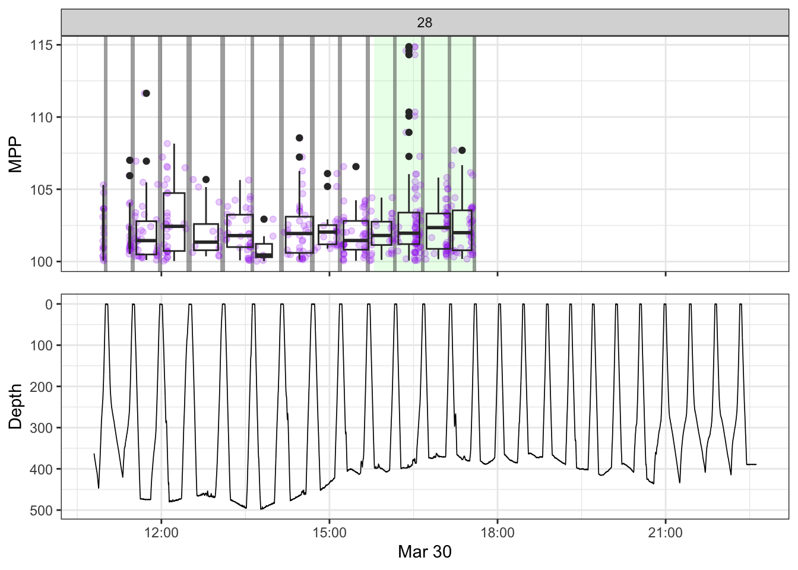
Task: Click the 500 tick label on Depth axis
Action: click(x=42, y=511)
